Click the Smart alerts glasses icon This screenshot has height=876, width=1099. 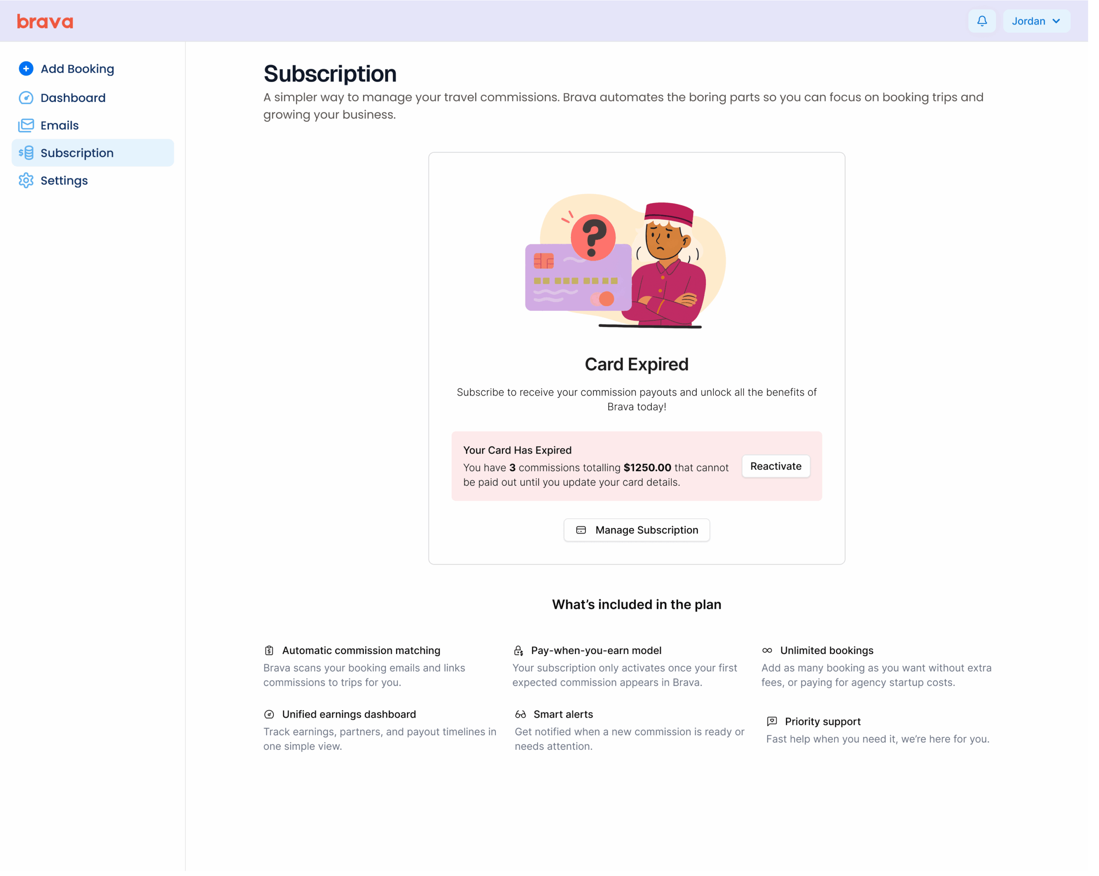point(520,714)
